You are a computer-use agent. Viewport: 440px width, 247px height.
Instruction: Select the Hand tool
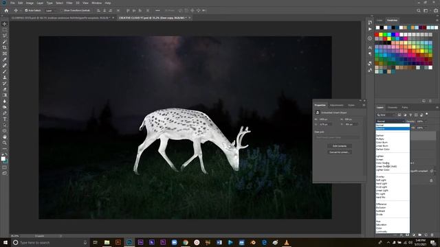pos(5,137)
